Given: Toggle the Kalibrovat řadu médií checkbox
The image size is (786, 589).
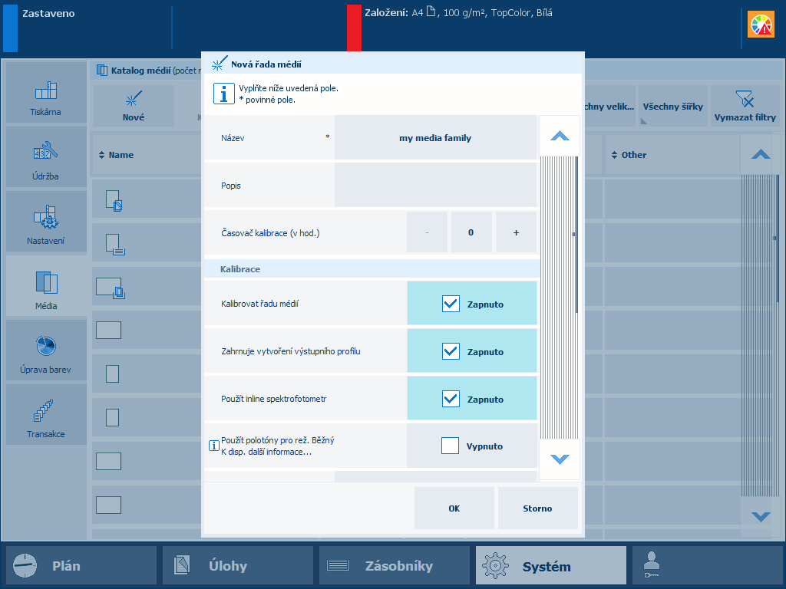Looking at the screenshot, I should click(451, 304).
